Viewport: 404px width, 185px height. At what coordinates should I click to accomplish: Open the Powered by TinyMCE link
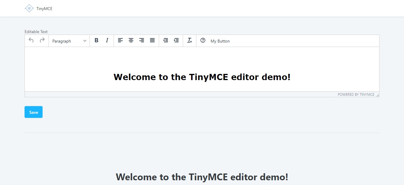(356, 95)
